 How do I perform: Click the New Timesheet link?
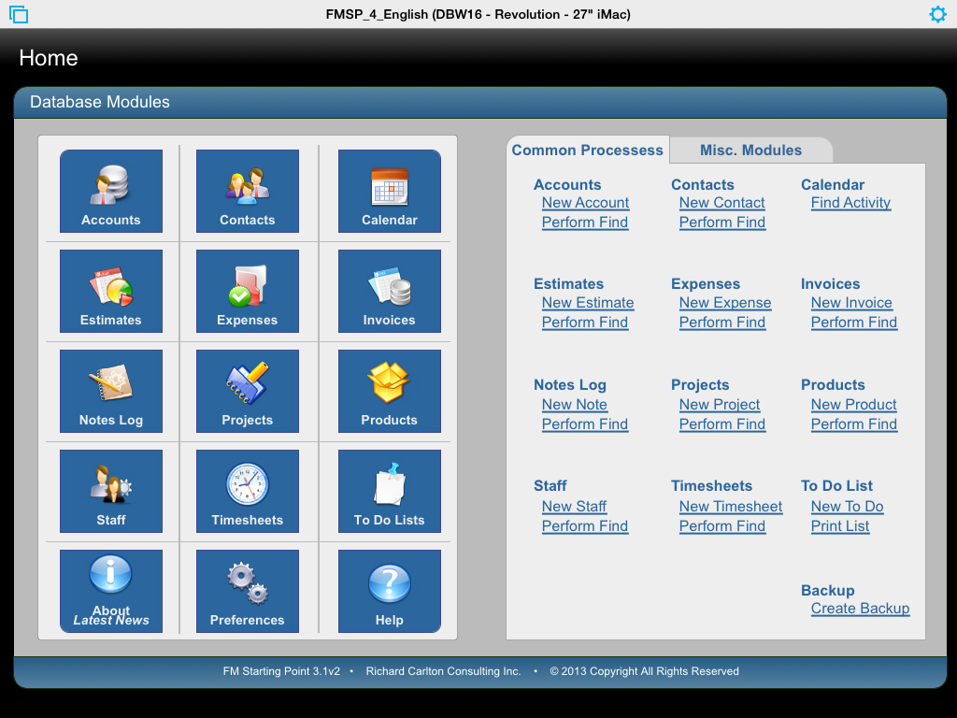click(x=731, y=507)
